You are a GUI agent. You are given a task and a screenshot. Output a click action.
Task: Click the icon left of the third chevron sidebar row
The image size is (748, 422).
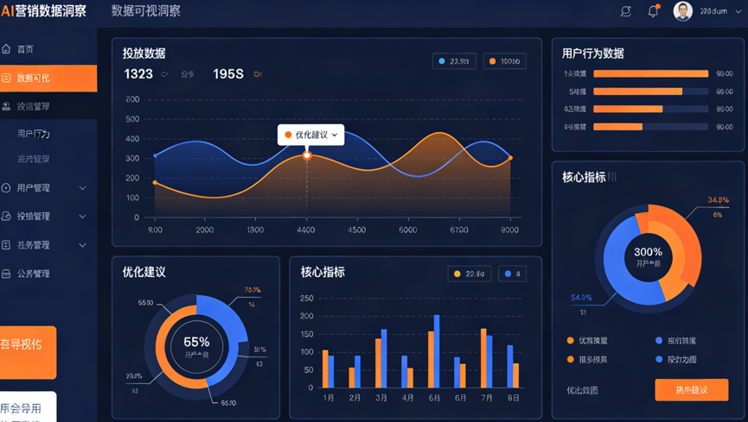[6, 245]
